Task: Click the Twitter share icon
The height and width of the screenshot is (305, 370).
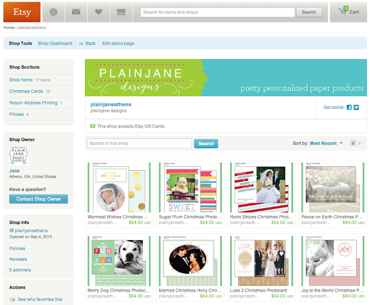Action: (x=356, y=107)
